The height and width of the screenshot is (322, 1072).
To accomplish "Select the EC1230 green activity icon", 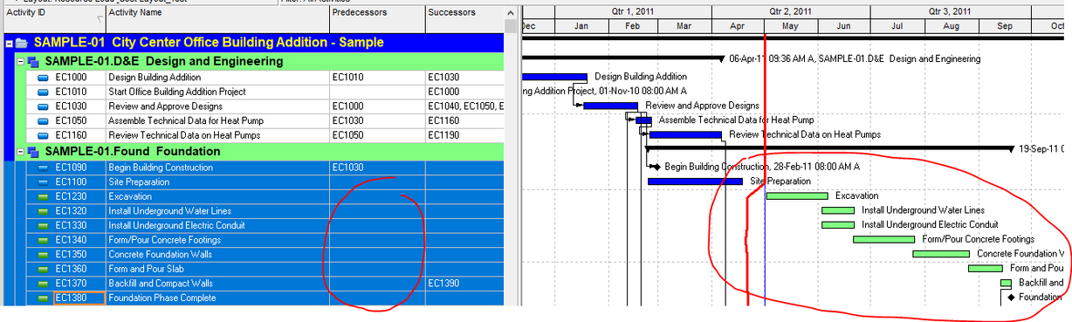I will [44, 196].
